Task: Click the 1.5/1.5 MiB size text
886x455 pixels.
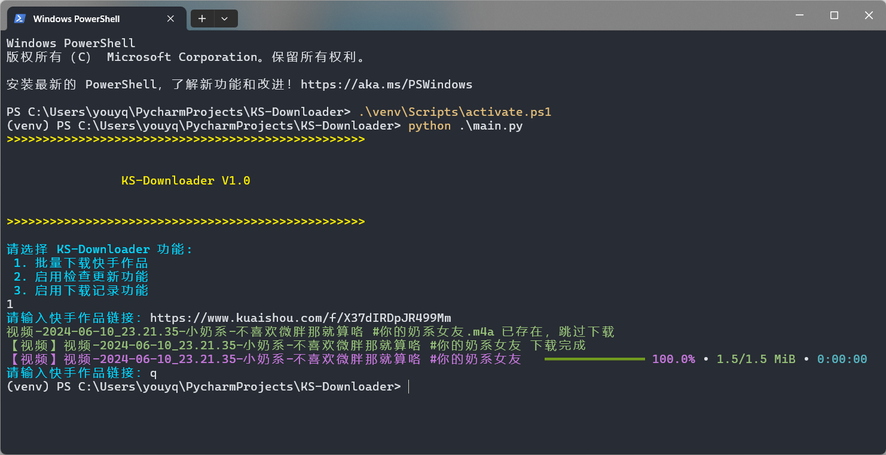Action: tap(756, 359)
